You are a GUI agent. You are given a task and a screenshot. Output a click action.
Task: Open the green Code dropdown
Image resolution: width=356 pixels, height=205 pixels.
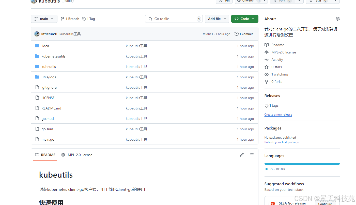click(245, 19)
